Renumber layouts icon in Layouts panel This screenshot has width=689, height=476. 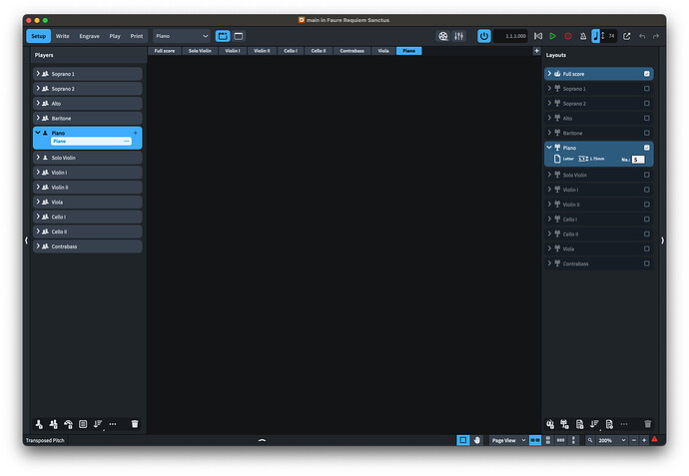pyautogui.click(x=609, y=424)
